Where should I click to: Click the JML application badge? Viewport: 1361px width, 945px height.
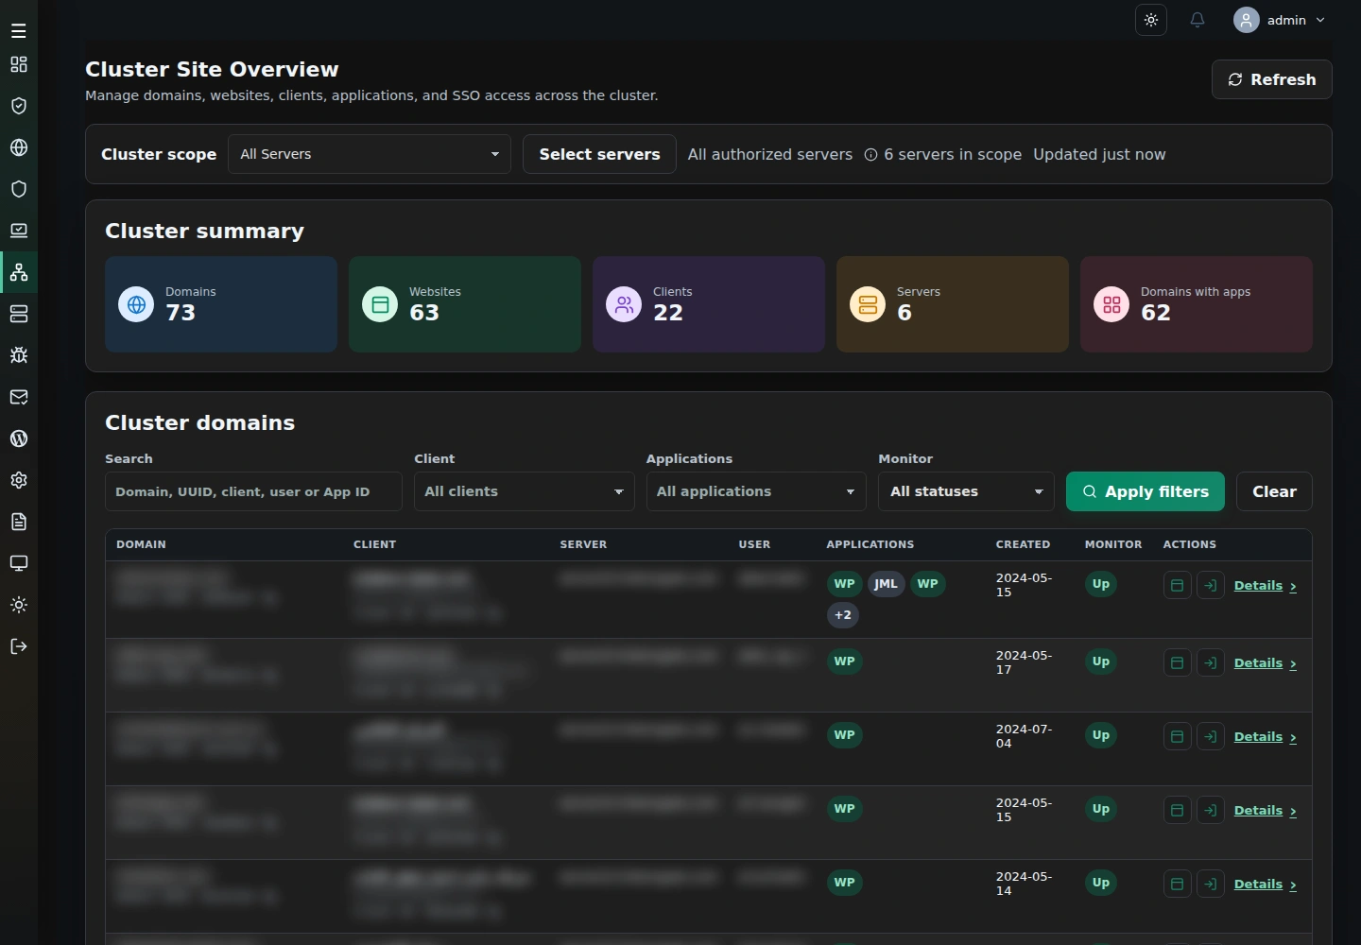click(886, 584)
